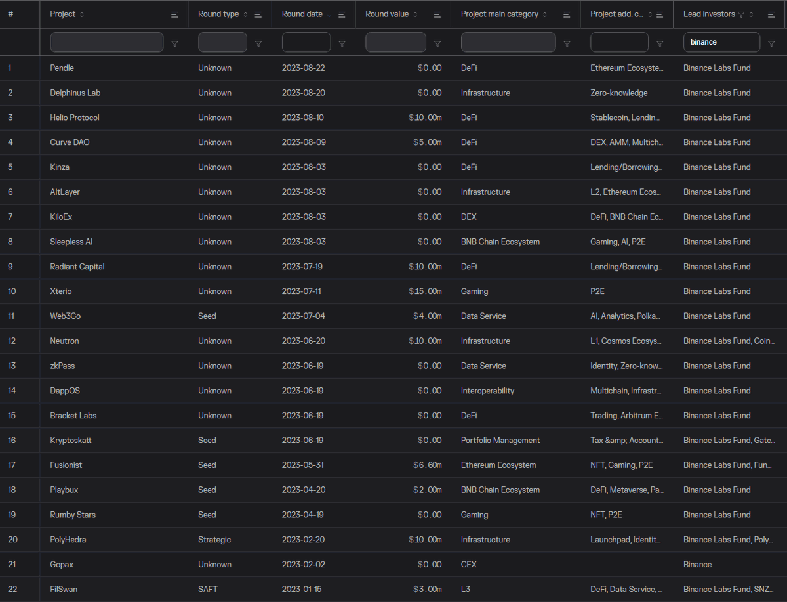
Task: Open the Round value column menu icon
Action: pos(437,14)
